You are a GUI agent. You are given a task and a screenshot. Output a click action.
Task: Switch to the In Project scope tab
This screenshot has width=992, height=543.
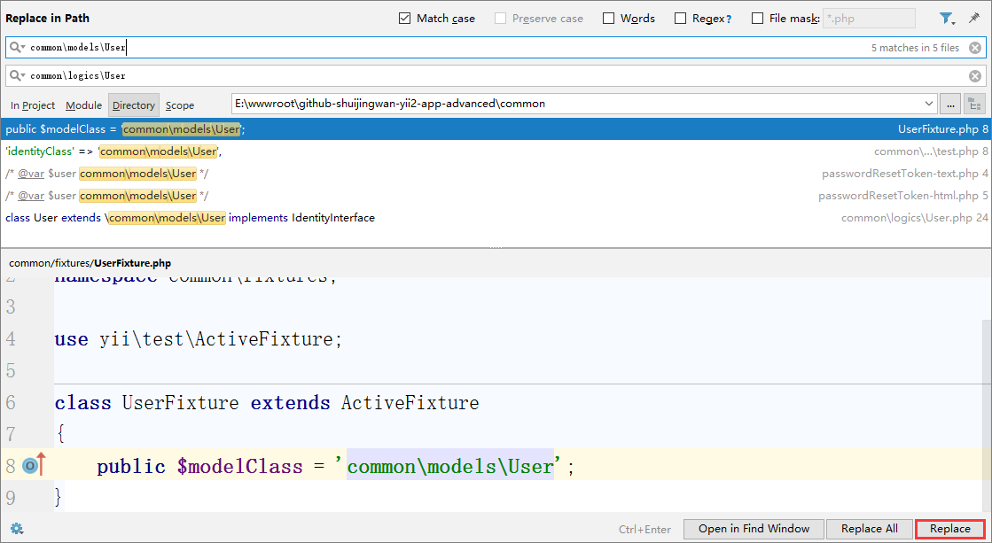click(x=33, y=105)
